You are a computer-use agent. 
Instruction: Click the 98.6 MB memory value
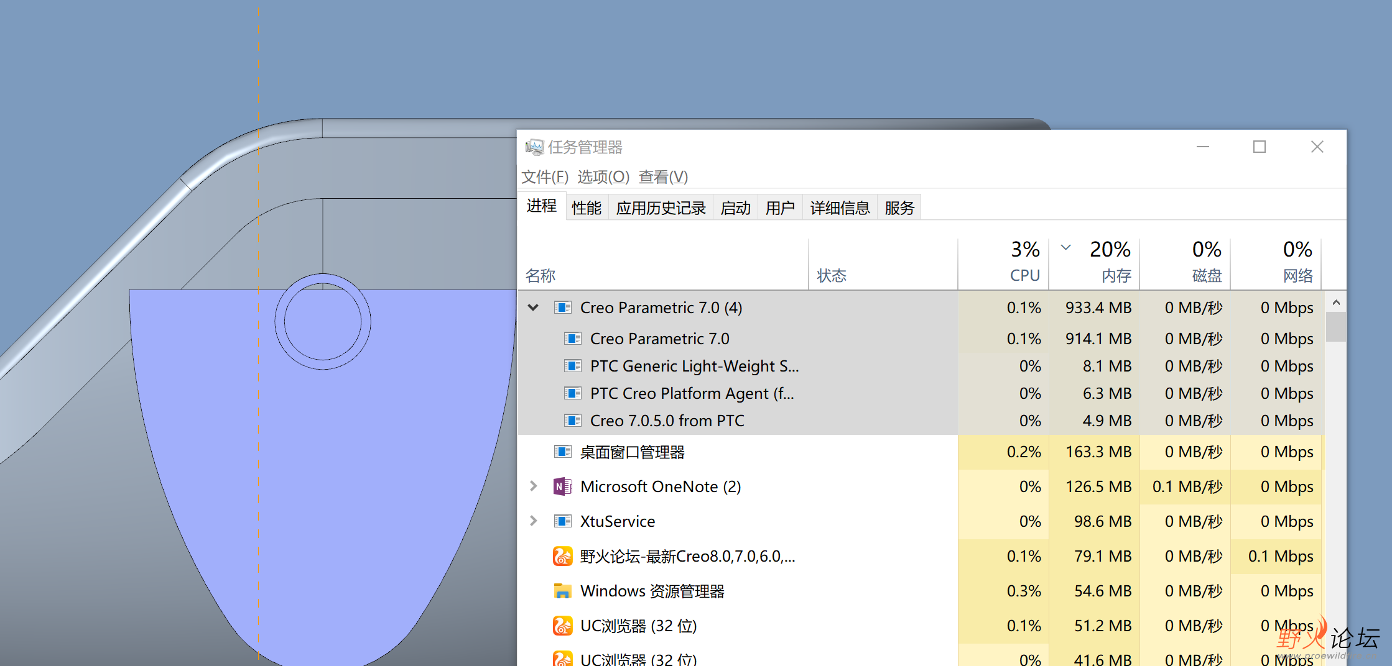click(x=1103, y=521)
